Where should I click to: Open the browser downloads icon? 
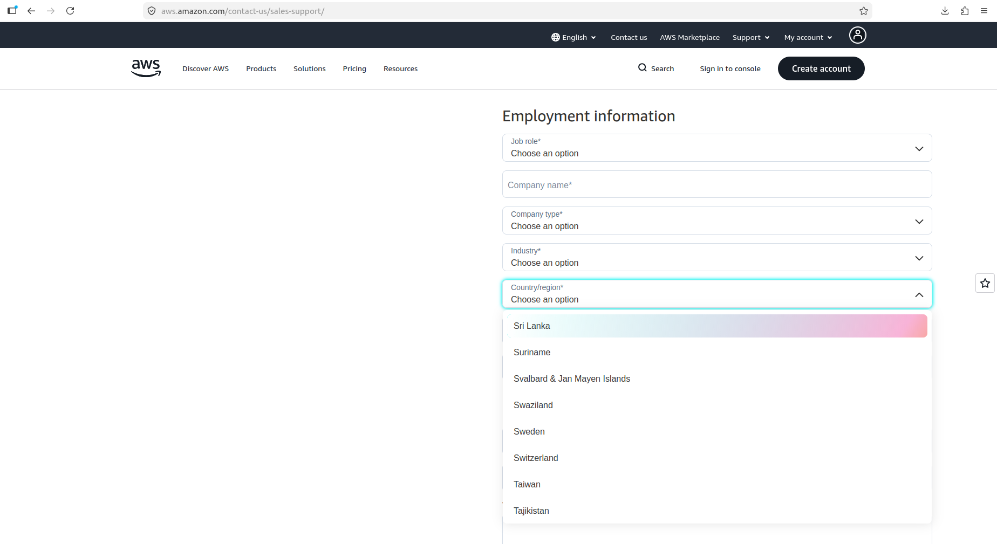point(945,11)
